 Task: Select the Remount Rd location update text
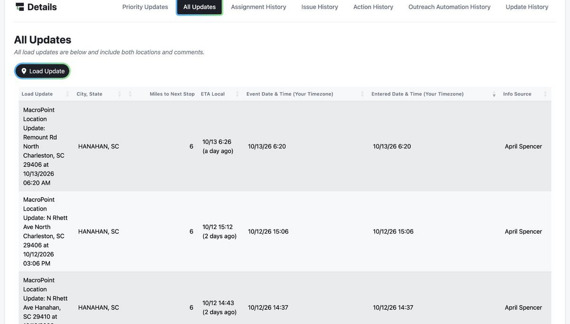tap(44, 146)
